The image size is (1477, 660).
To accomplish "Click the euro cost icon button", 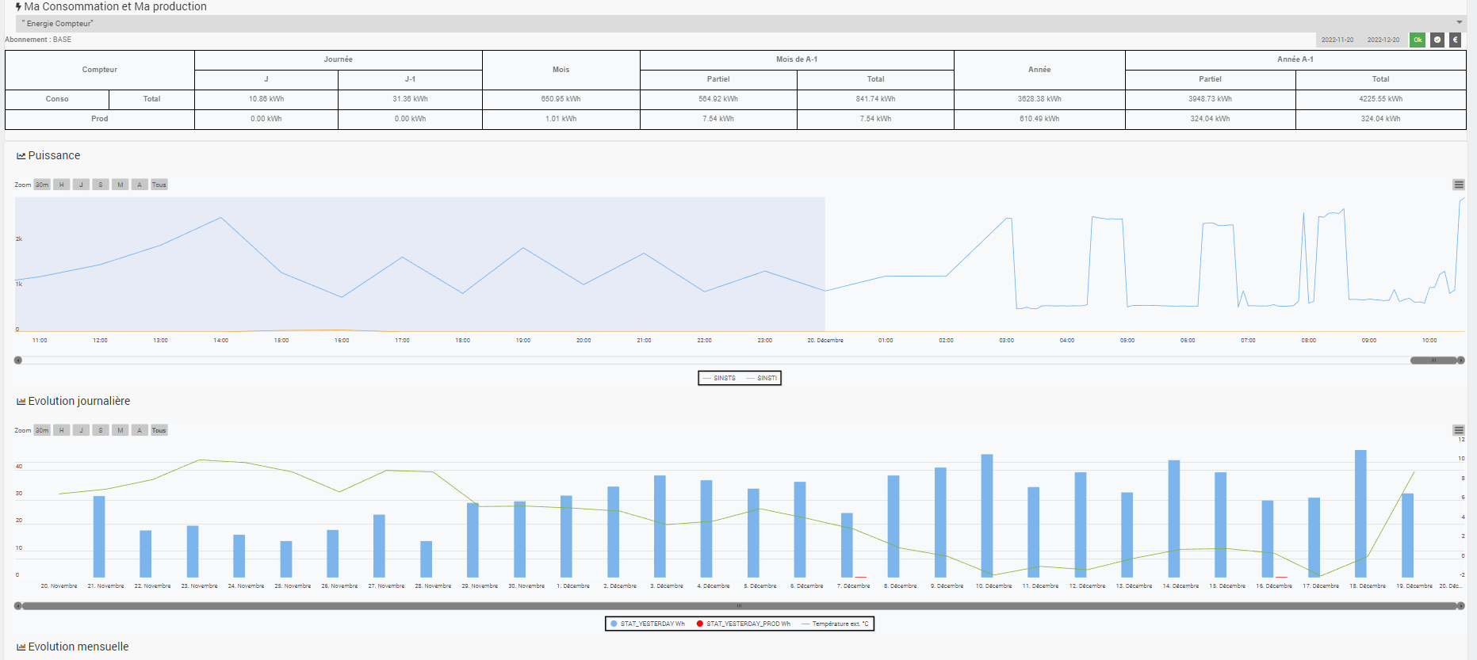I will [1456, 40].
